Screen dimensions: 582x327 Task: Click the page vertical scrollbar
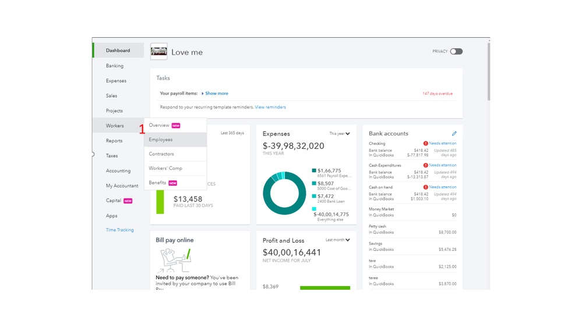tap(488, 71)
